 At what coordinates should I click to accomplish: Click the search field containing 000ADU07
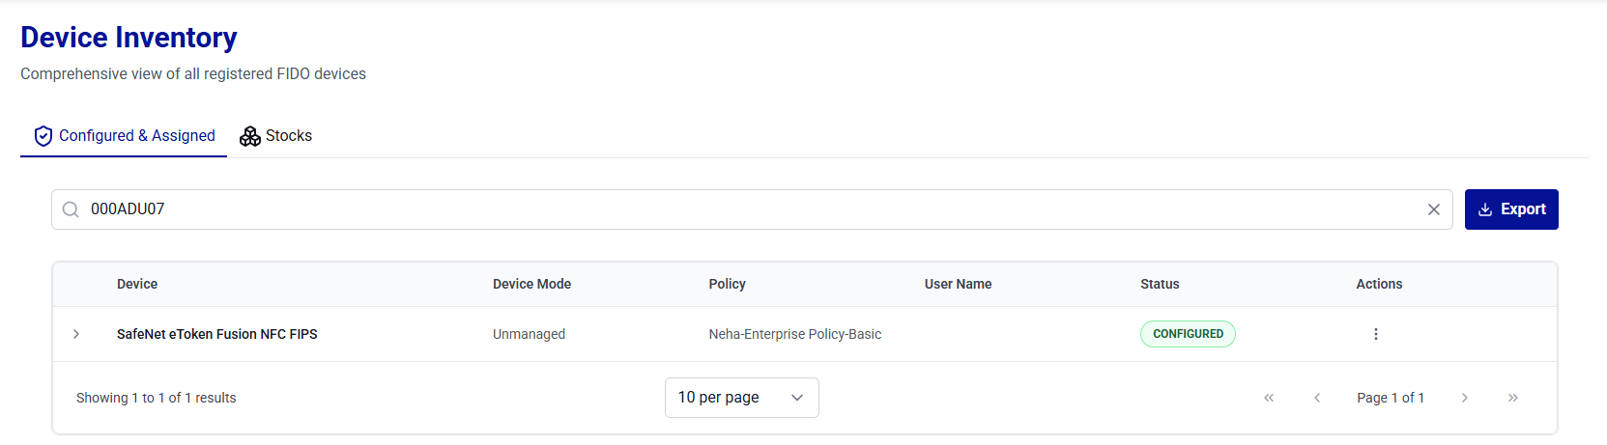tap(752, 209)
